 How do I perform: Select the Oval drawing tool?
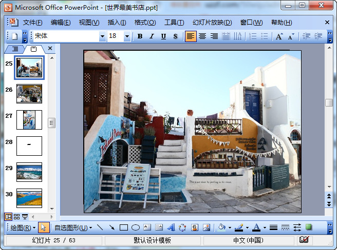click(x=136, y=227)
